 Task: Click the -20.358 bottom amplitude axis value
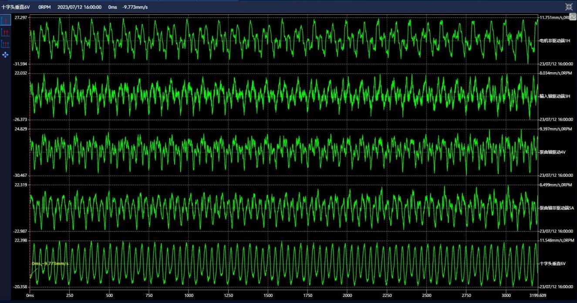20,287
